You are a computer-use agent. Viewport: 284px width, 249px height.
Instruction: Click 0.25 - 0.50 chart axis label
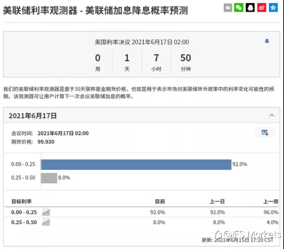23,178
